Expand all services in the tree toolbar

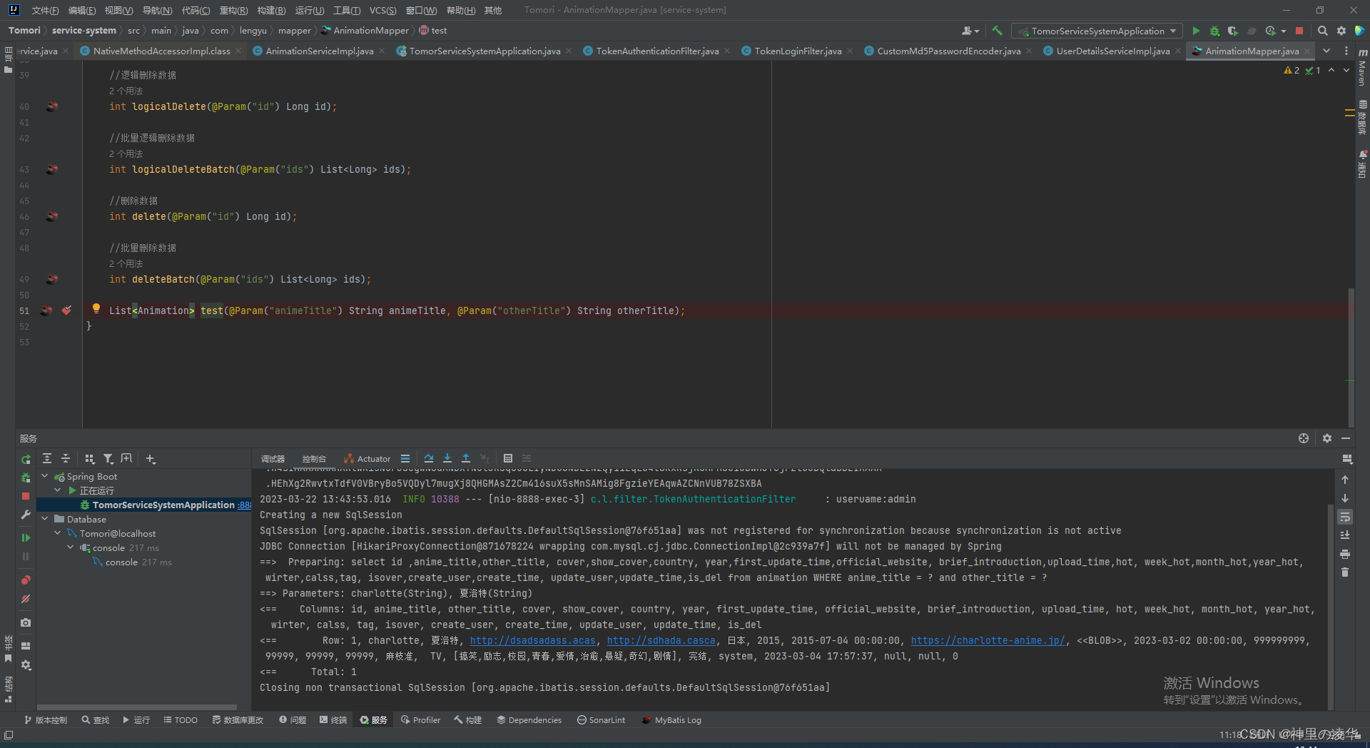tap(47, 458)
